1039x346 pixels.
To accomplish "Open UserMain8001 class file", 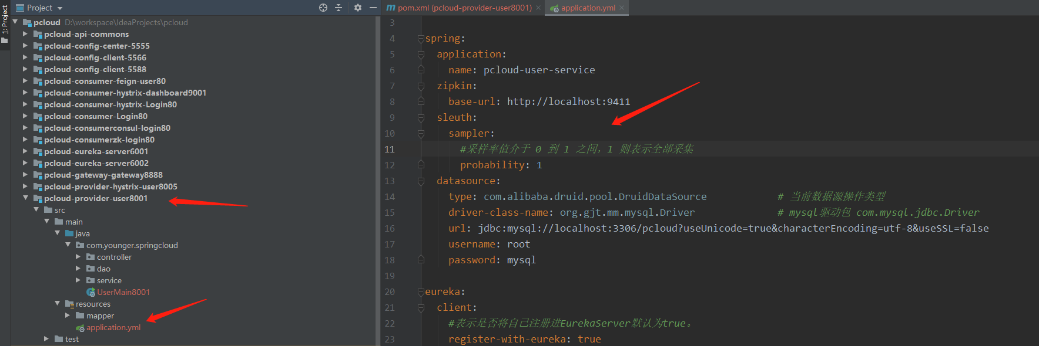I will [x=123, y=292].
